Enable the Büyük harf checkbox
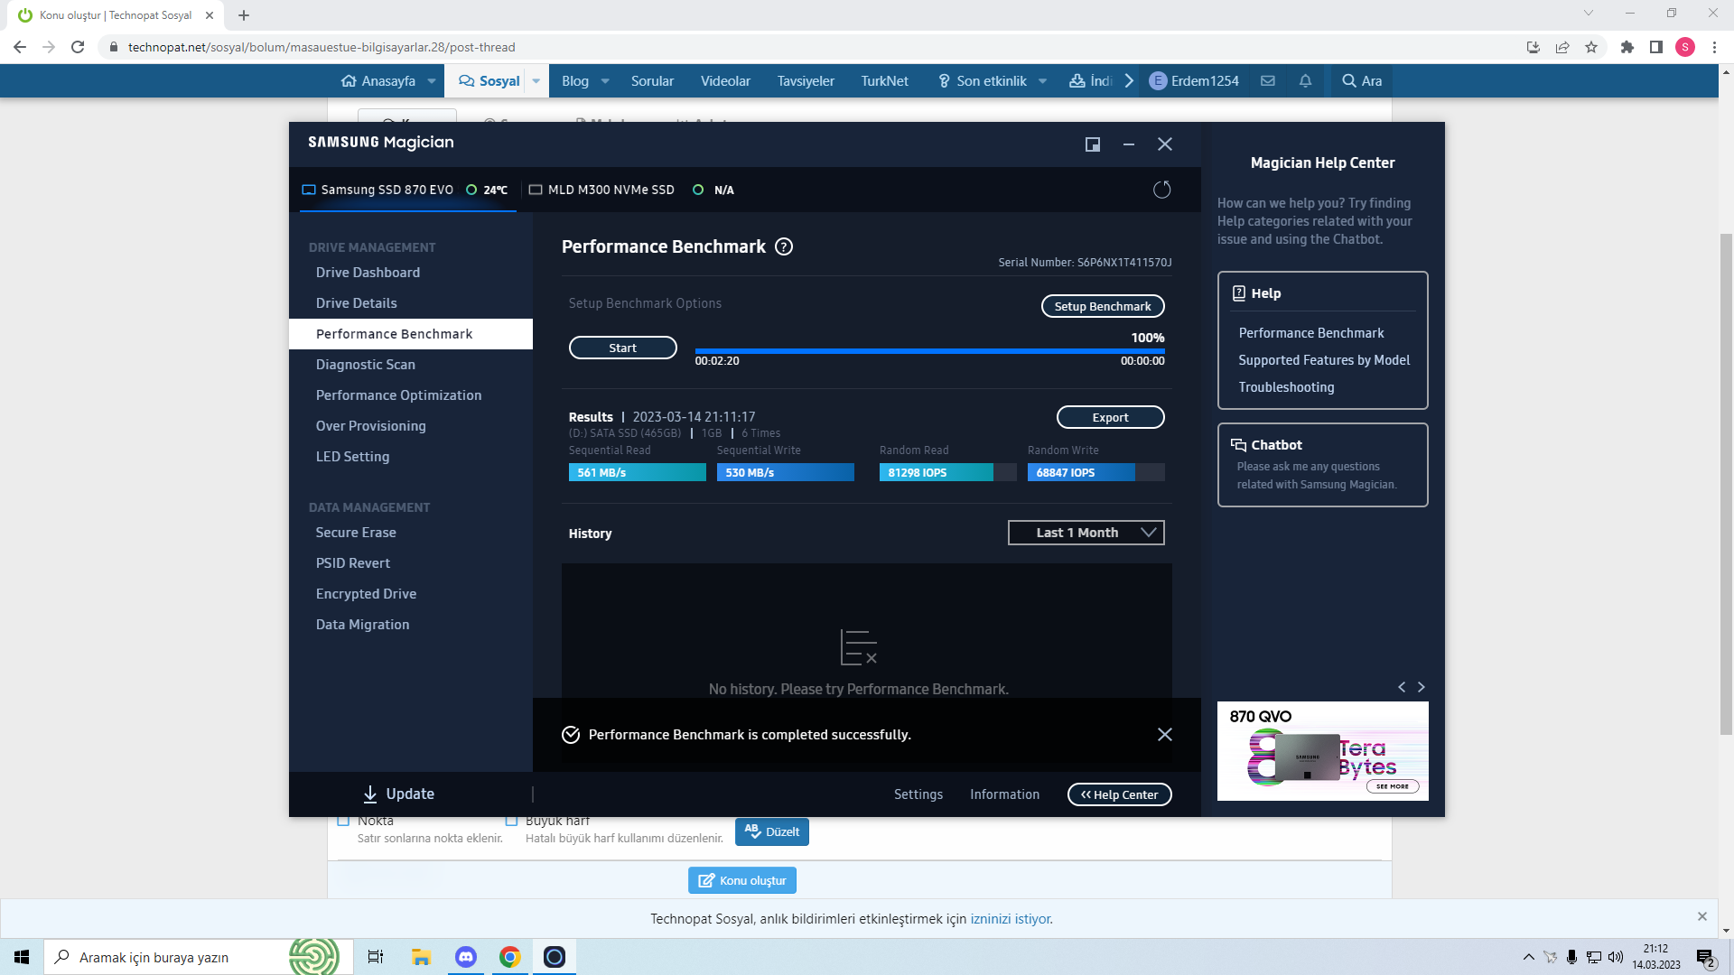The image size is (1734, 975). pos(511,821)
